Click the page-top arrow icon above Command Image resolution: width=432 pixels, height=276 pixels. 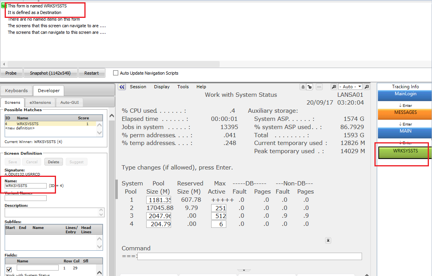(x=328, y=241)
